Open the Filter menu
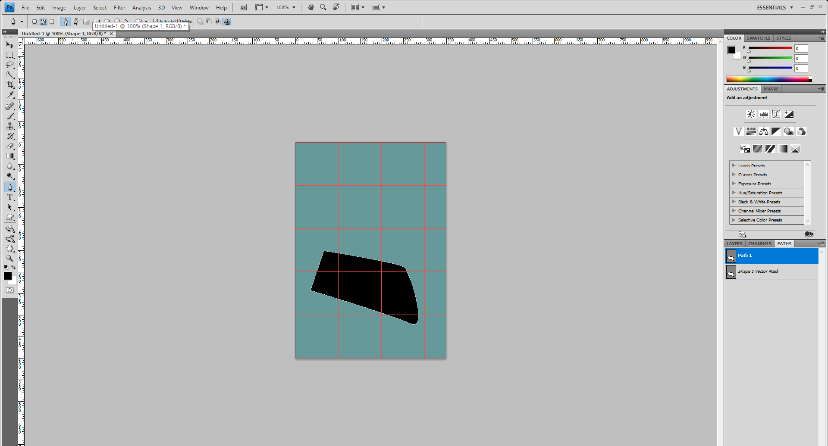Screen dimensions: 828x446 click(x=119, y=7)
